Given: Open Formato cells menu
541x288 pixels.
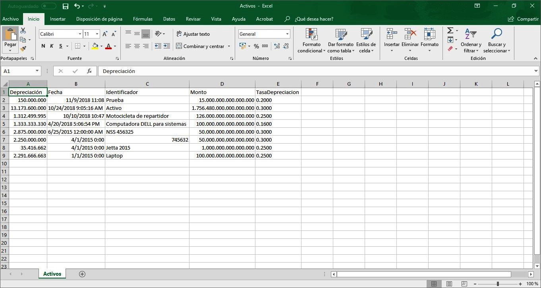Looking at the screenshot, I should click(429, 40).
